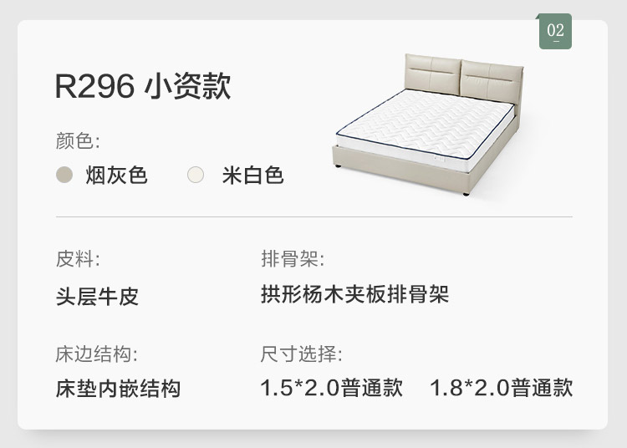
Task: Click the 尺寸选择 label
Action: (x=301, y=354)
